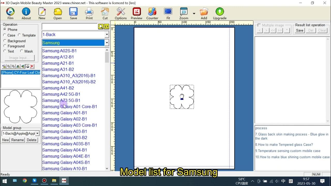The height and width of the screenshot is (186, 331).
Task: Open tutorial 10 blue shining case link
Action: pyautogui.click(x=292, y=157)
